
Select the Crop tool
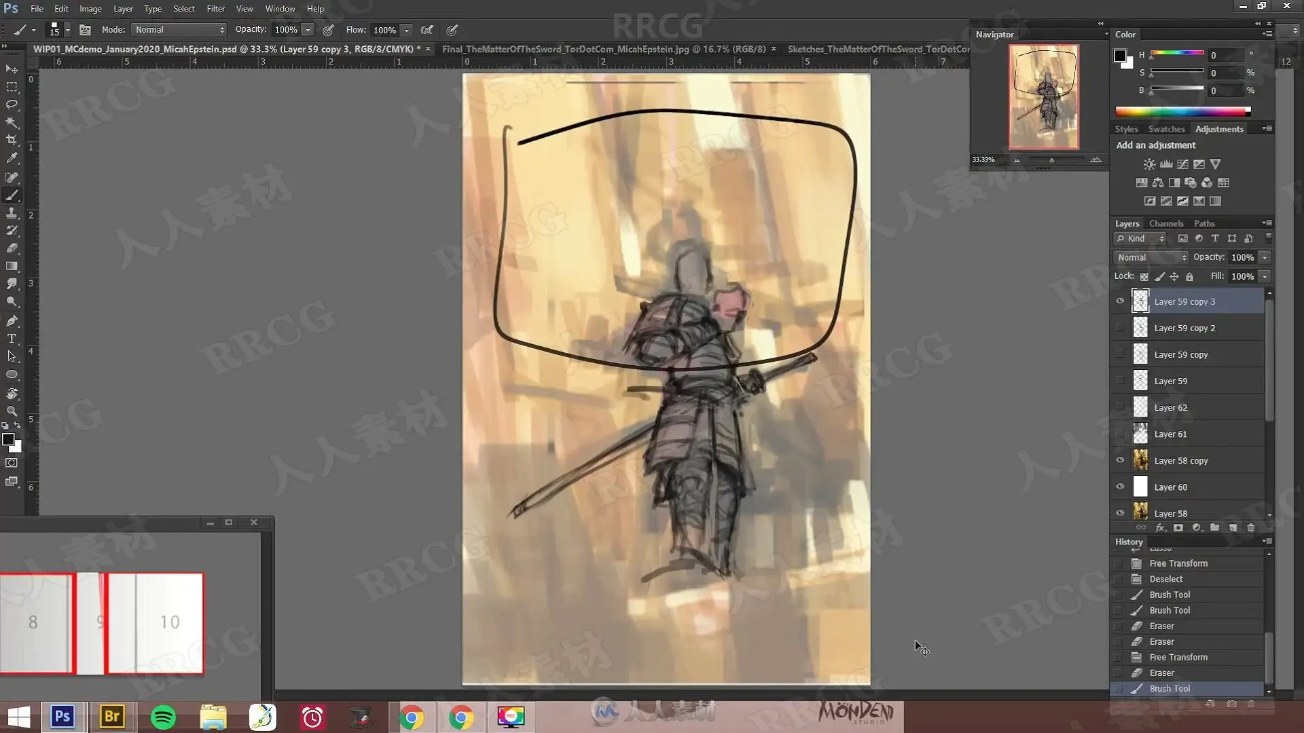12,140
